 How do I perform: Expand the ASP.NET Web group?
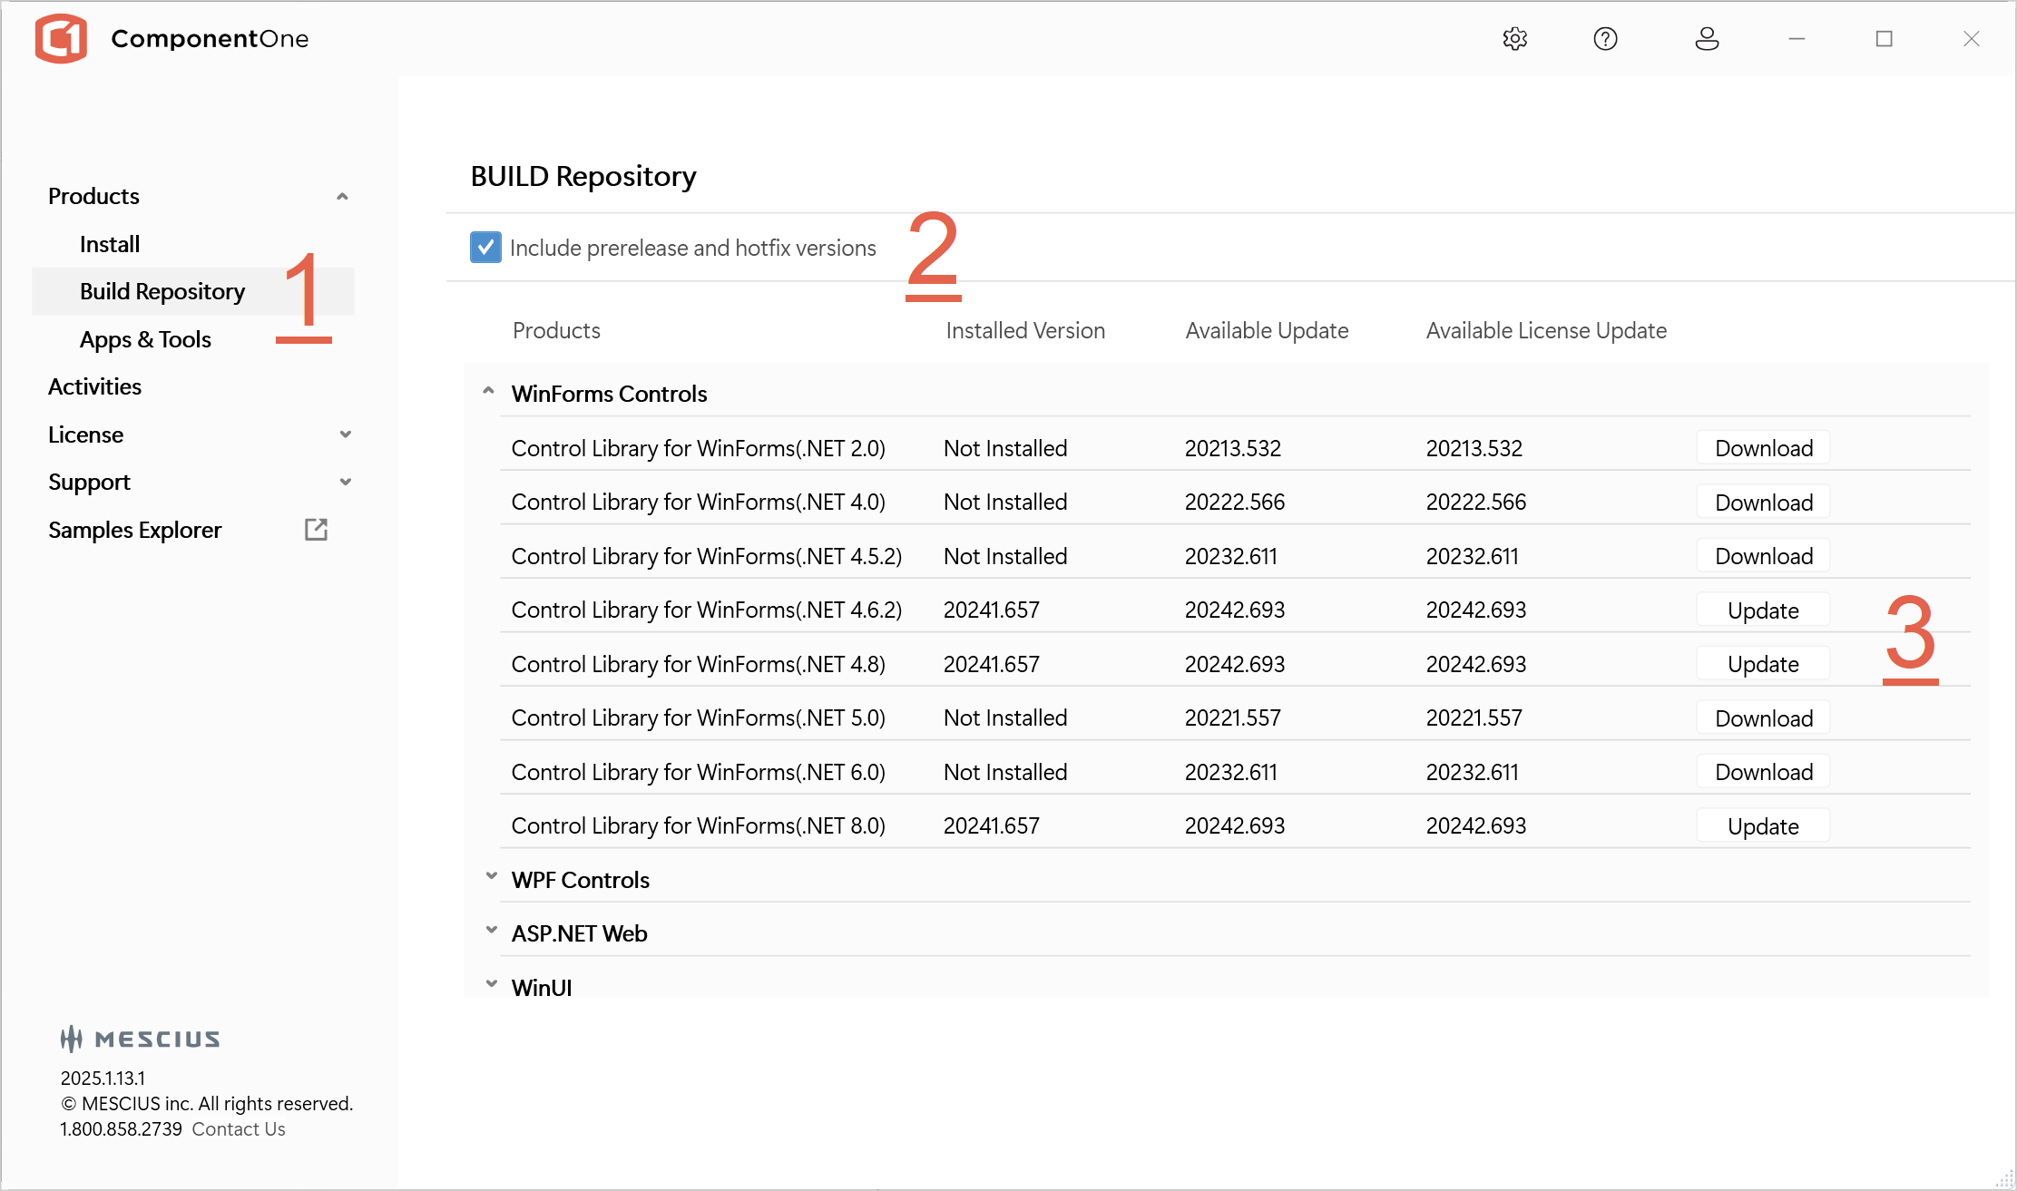[491, 931]
